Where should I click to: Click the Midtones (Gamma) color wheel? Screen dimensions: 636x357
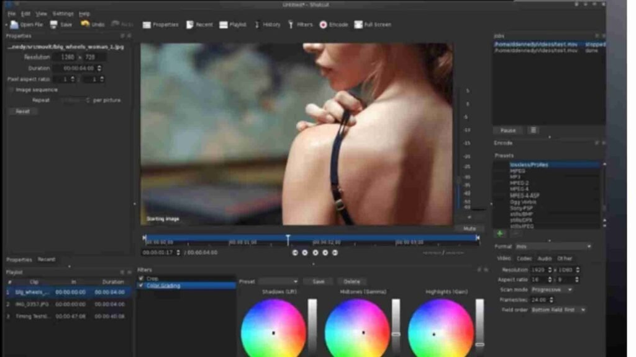[357, 329]
